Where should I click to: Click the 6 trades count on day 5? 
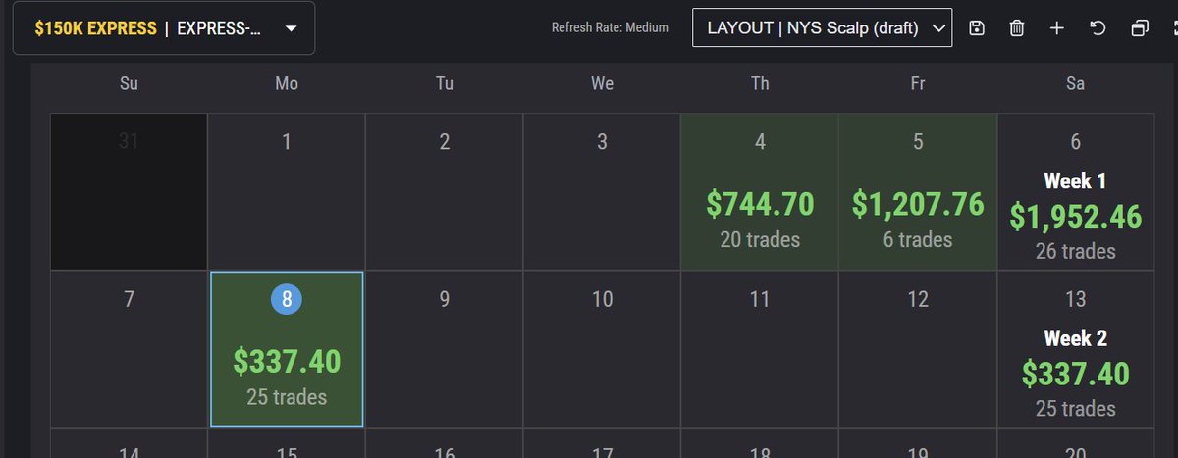918,239
